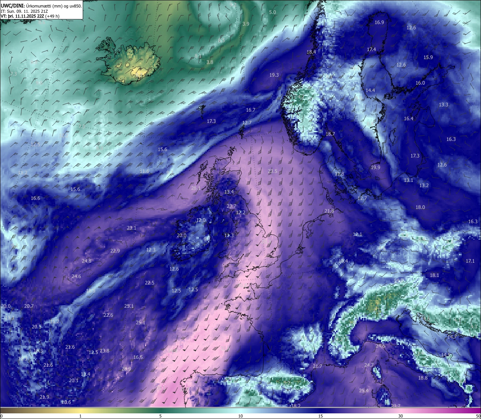The width and height of the screenshot is (481, 419).
Task: Click the 12.0 value over Ireland
Action: pyautogui.click(x=201, y=220)
